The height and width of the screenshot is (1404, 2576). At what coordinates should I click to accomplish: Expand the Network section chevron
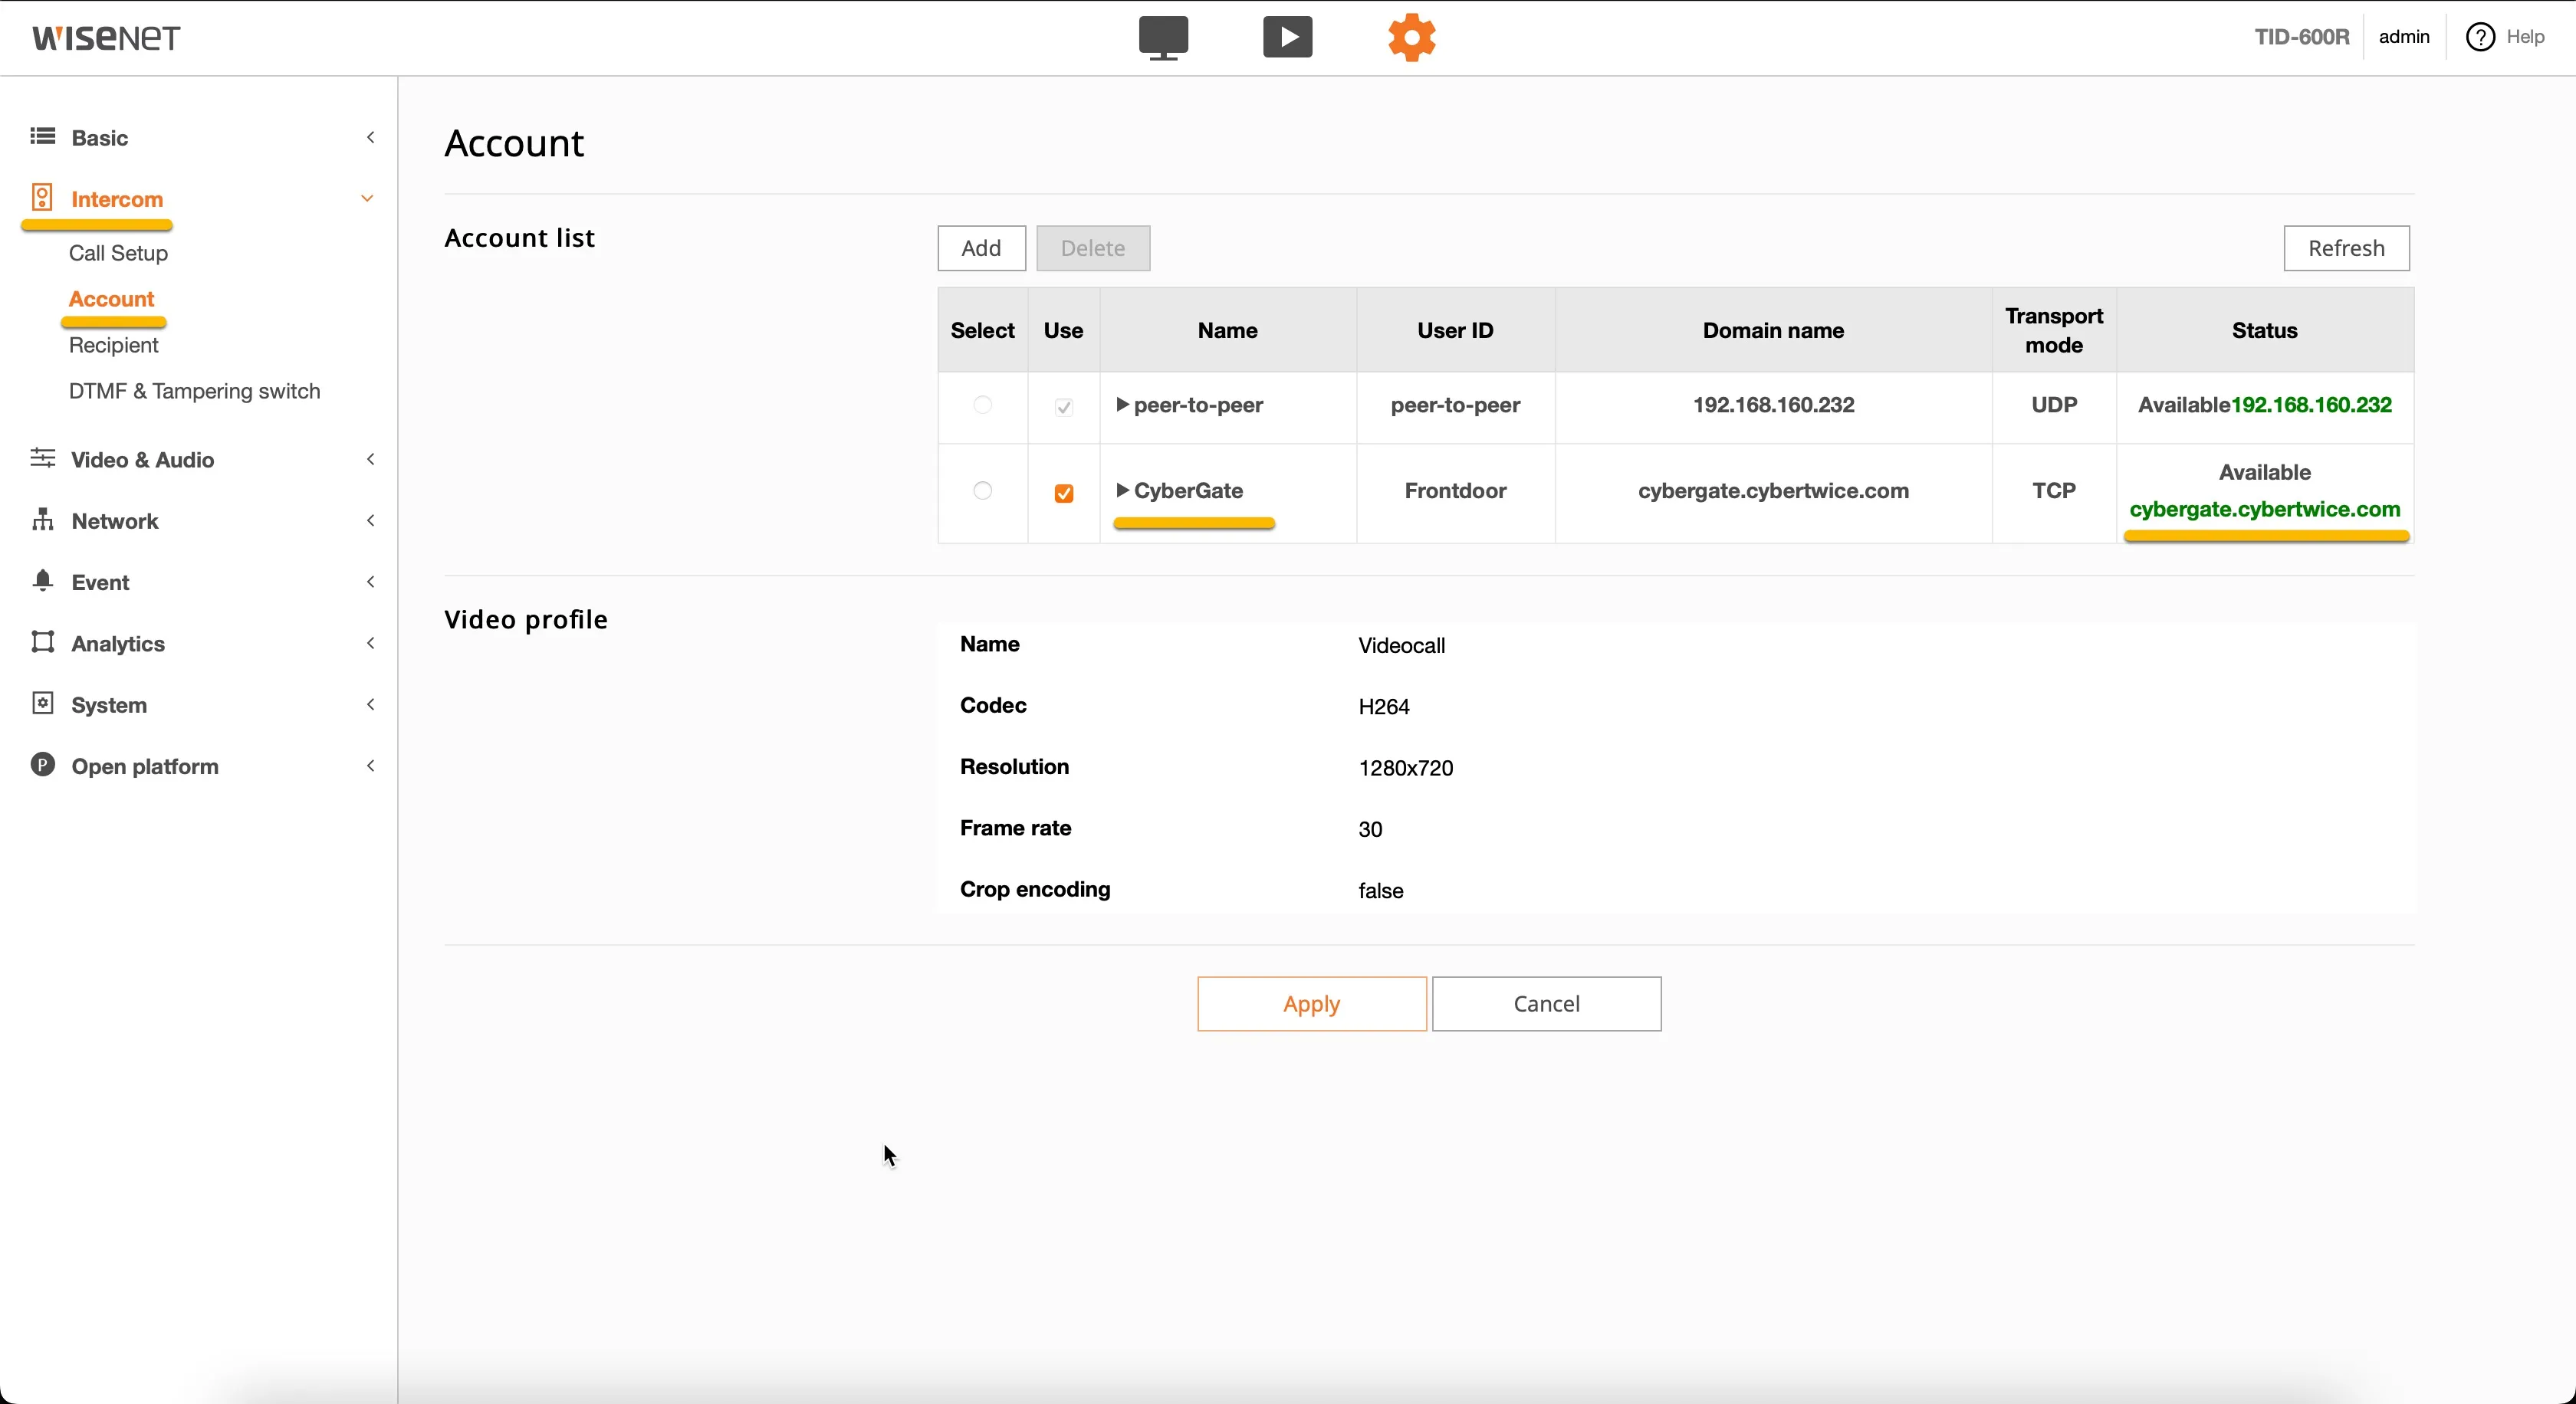coord(371,520)
